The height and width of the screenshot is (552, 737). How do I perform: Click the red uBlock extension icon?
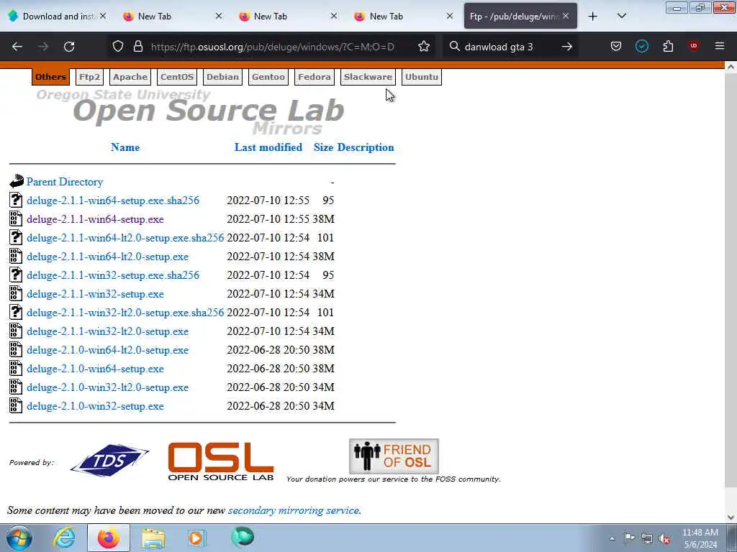[x=693, y=46]
